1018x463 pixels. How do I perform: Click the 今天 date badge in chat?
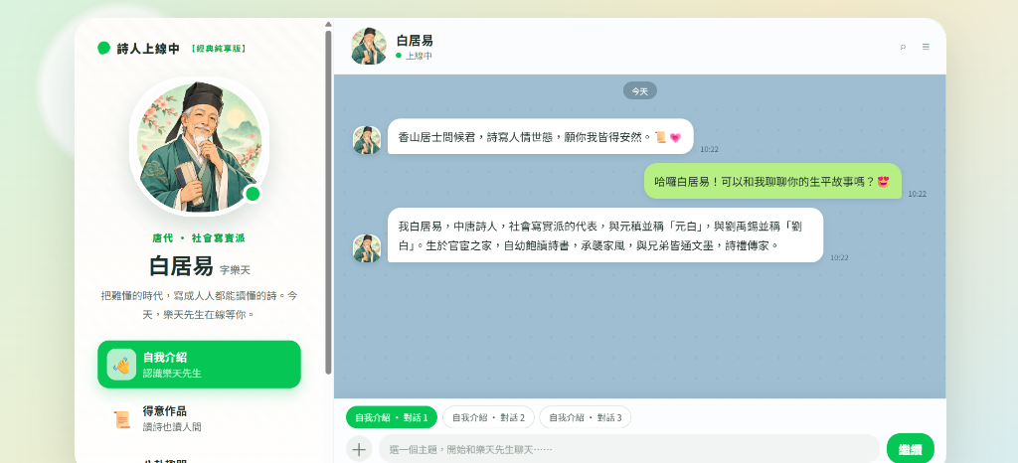click(640, 90)
